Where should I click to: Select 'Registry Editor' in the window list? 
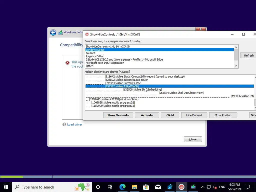tap(159, 56)
